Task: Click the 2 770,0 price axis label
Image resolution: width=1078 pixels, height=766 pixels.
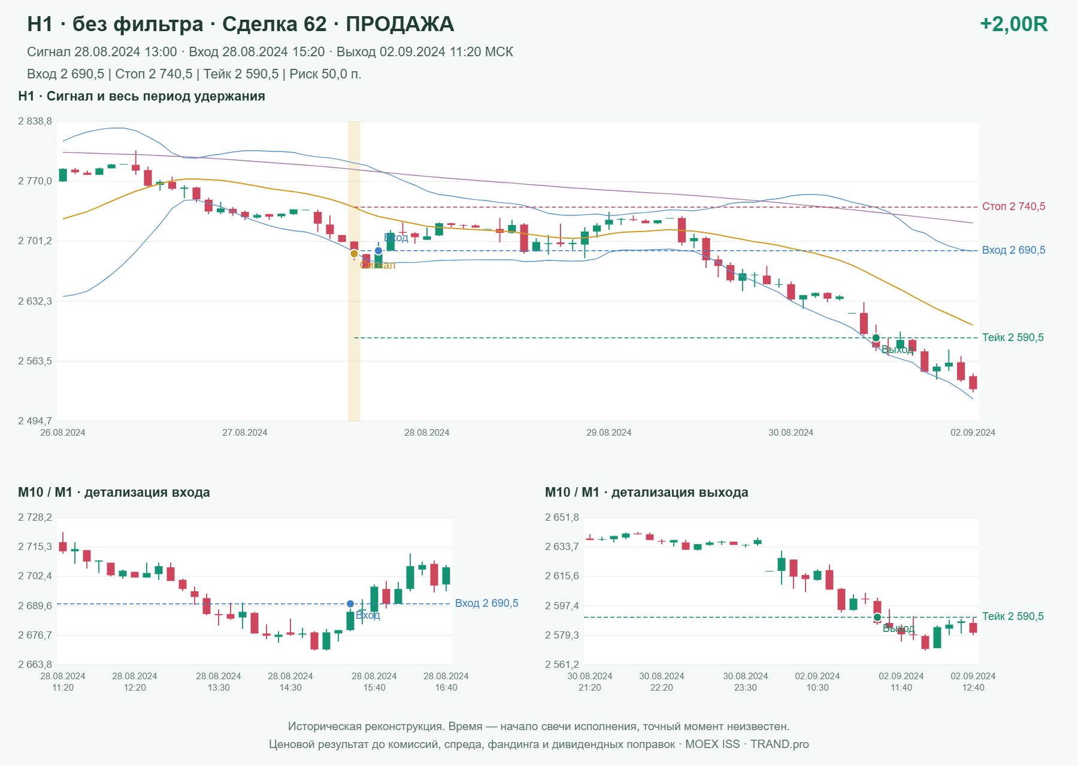Action: point(35,181)
